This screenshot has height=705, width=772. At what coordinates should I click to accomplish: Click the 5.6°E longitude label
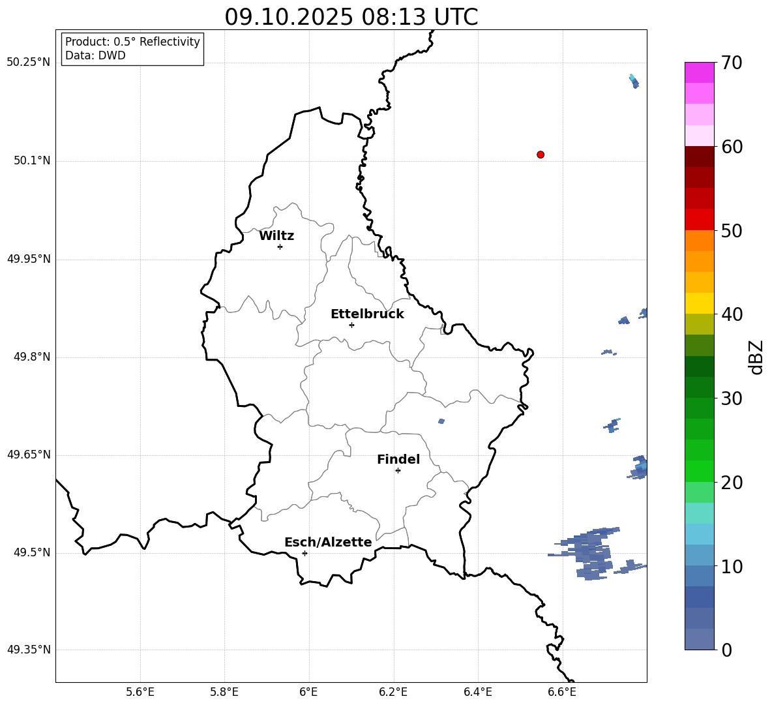click(x=140, y=692)
